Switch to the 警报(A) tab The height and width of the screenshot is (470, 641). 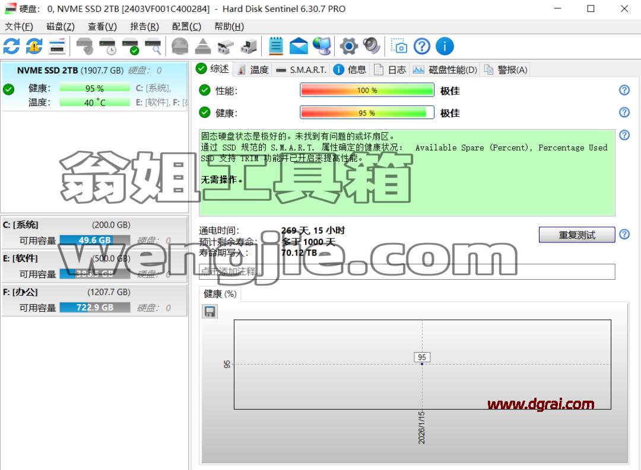pos(506,70)
